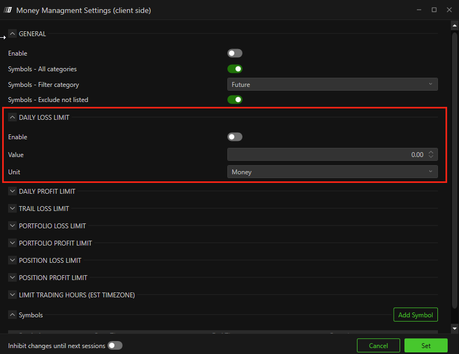Turn off Symbols - All categories toggle
Viewport: 459px width, 354px height.
(x=234, y=69)
